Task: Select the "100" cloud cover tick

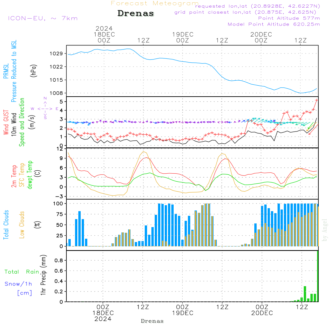Action: tap(58, 204)
